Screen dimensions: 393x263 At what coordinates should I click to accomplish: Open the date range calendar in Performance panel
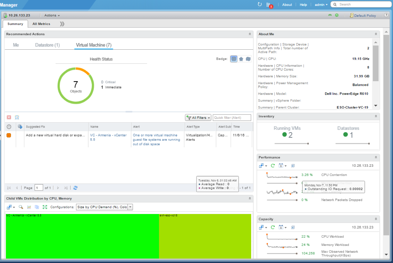click(281, 165)
